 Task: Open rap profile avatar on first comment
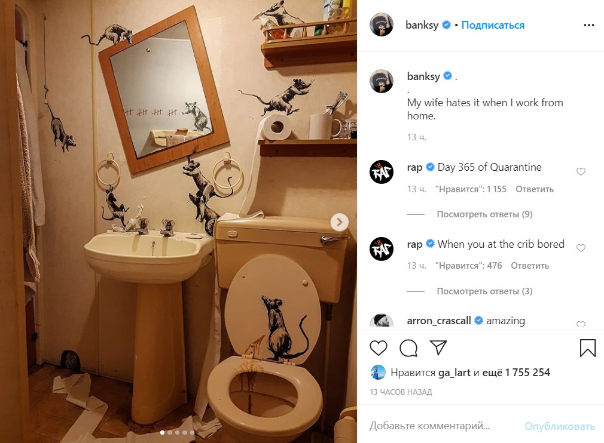click(382, 172)
